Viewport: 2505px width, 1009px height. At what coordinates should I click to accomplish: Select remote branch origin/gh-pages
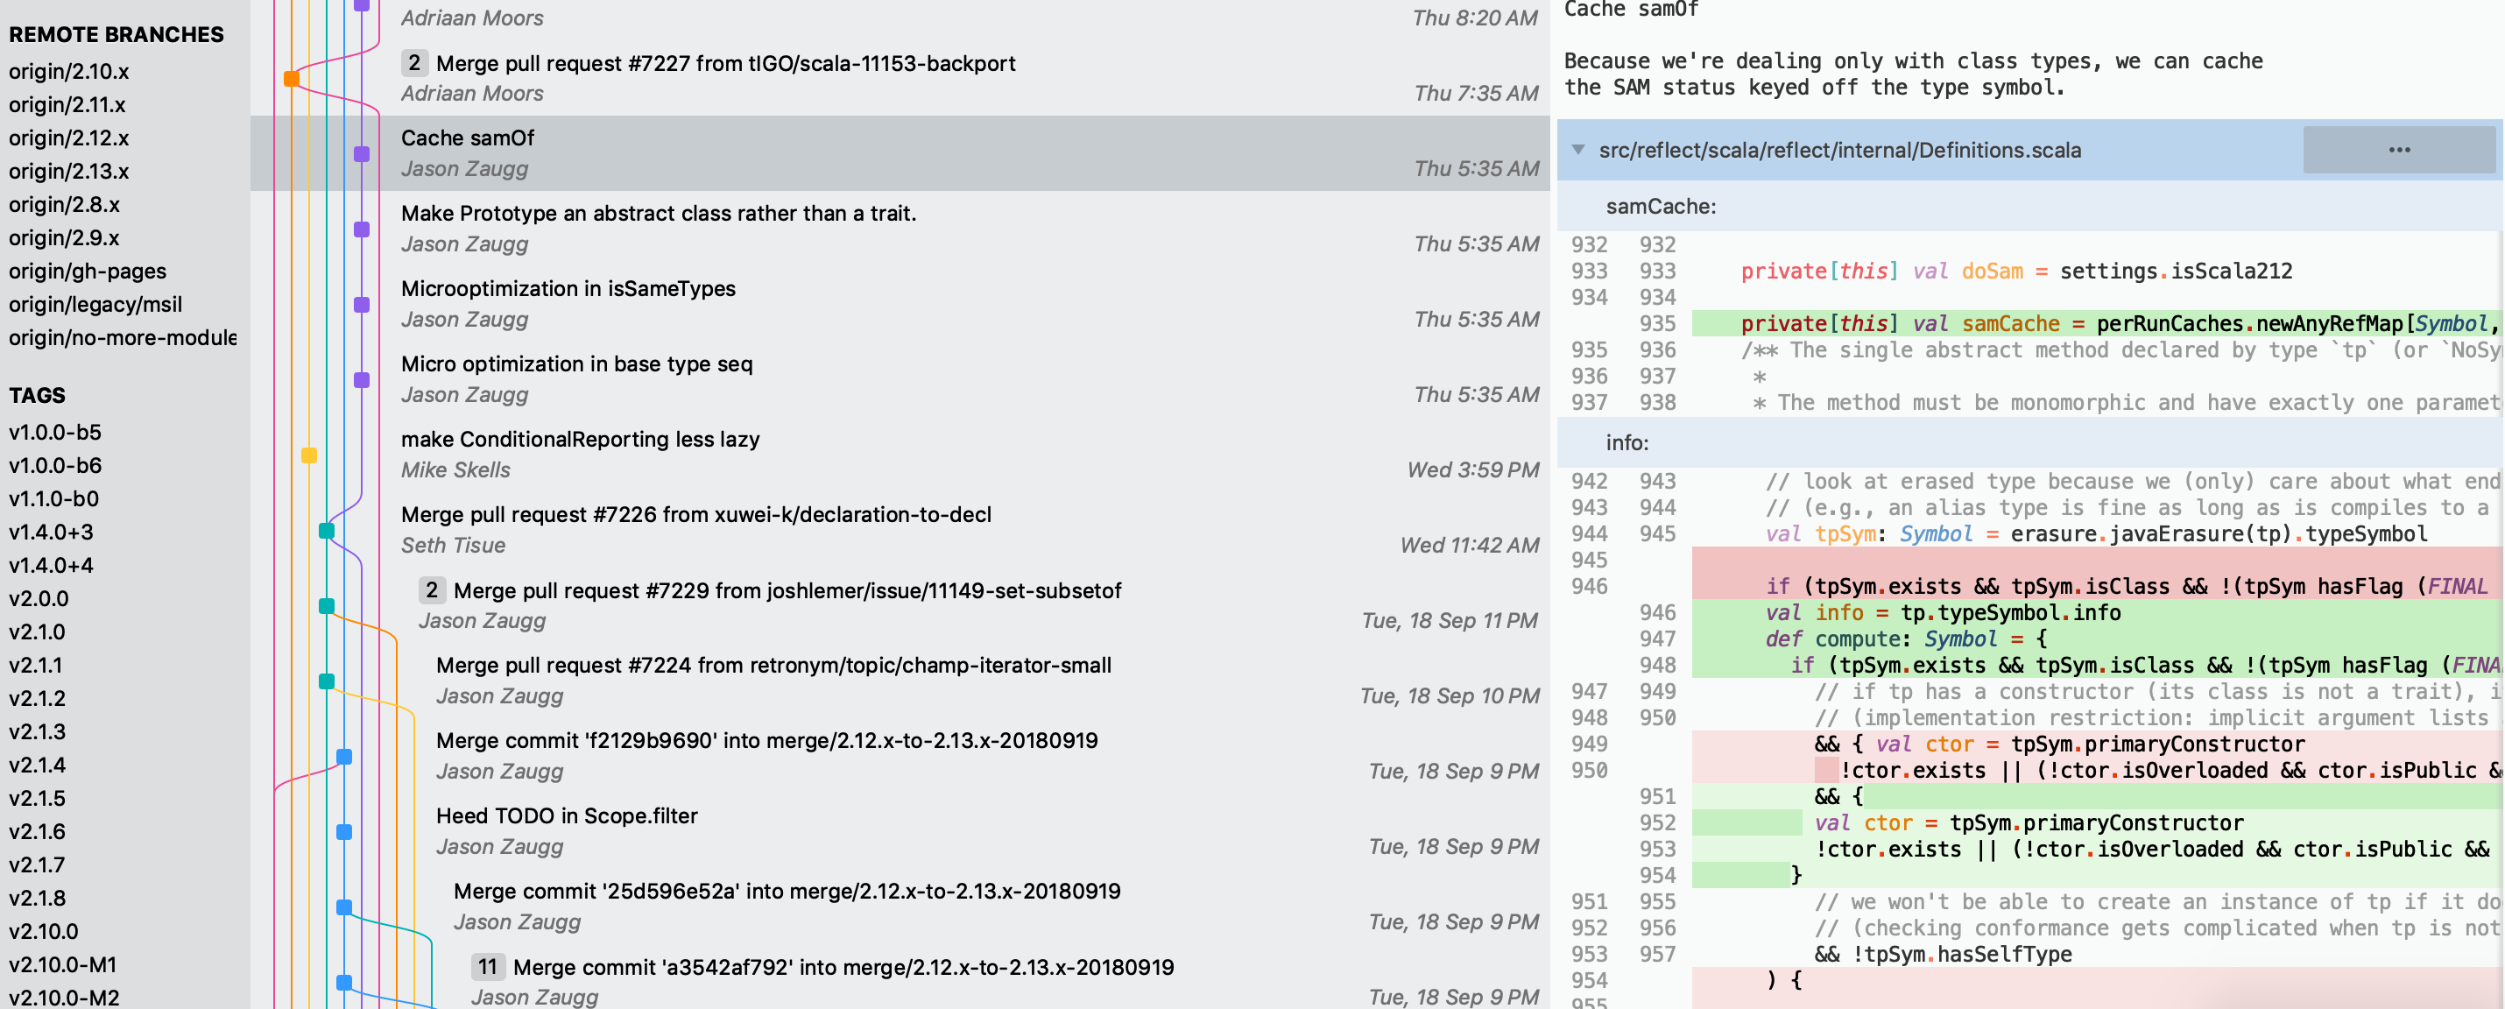tap(88, 272)
